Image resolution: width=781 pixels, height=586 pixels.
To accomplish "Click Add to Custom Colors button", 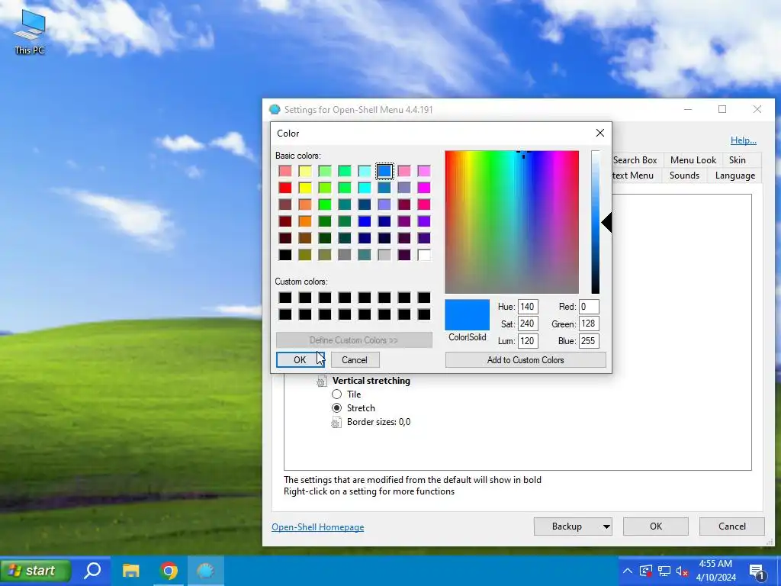I will point(525,360).
